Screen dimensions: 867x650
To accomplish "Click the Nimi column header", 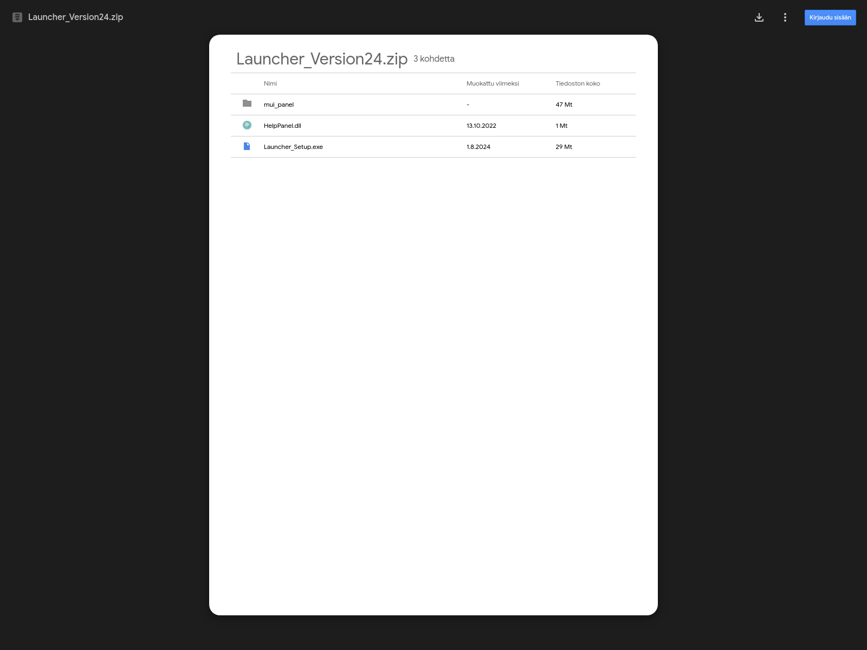I will (x=270, y=83).
